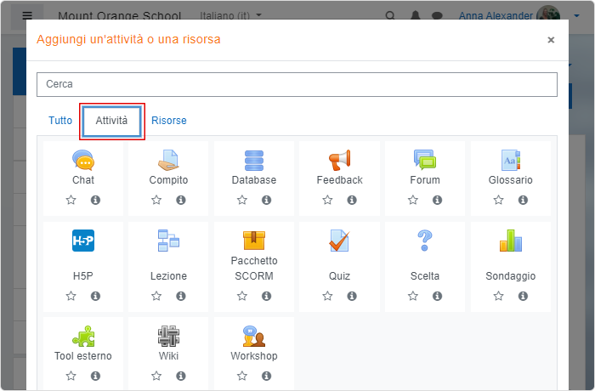Expand the user menu arrow beside Anna Alexander
The image size is (595, 391).
[577, 15]
